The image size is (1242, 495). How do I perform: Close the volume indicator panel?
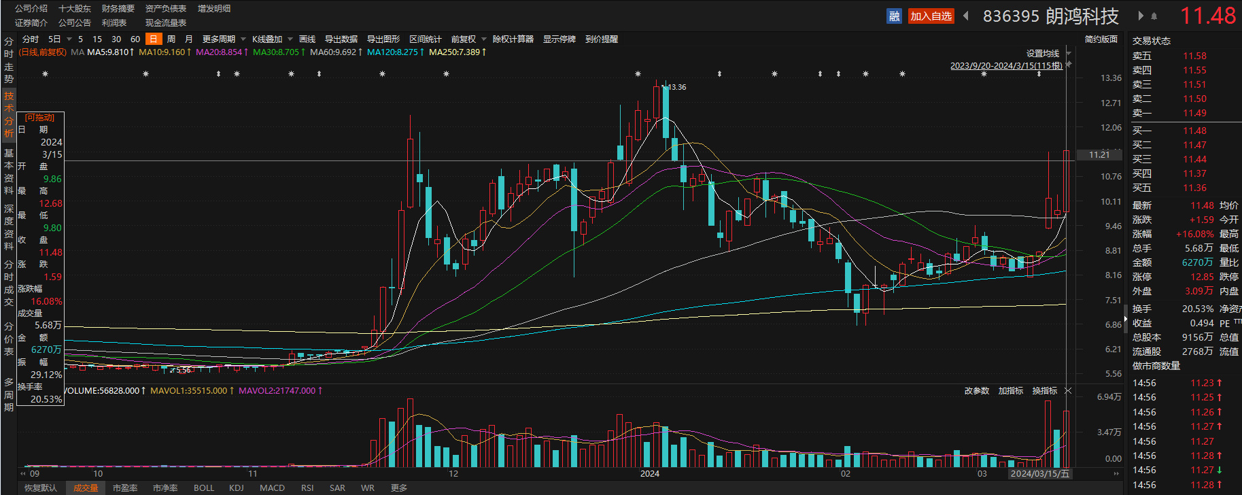click(x=1068, y=391)
